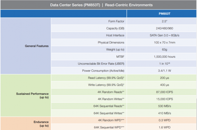Select the '1.6 WPD' value

pos(165,127)
